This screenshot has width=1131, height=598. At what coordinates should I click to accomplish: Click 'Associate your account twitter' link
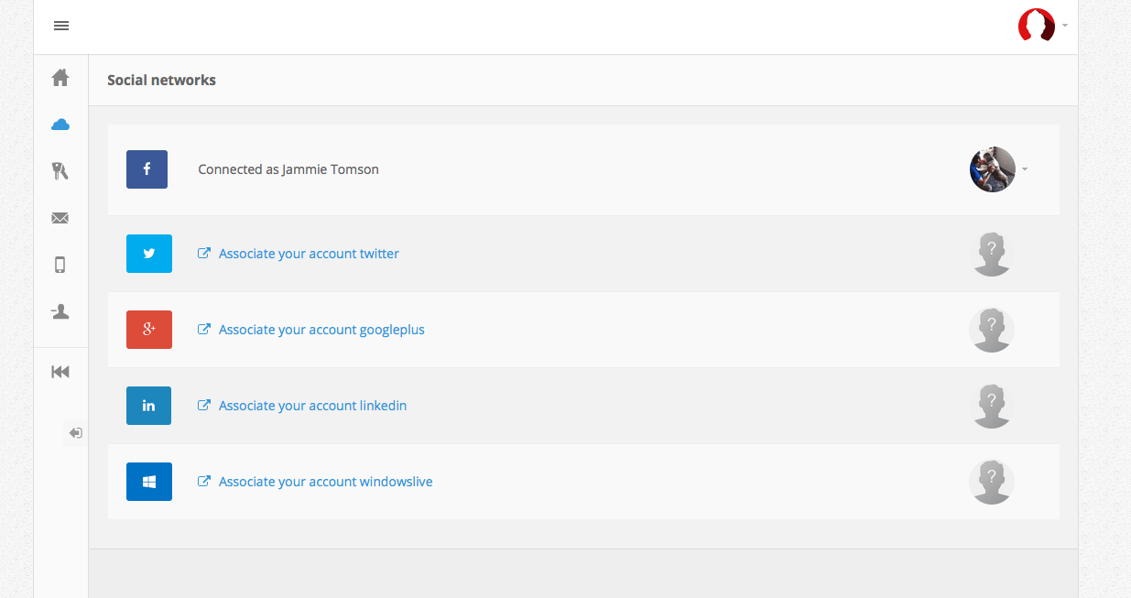pyautogui.click(x=309, y=254)
